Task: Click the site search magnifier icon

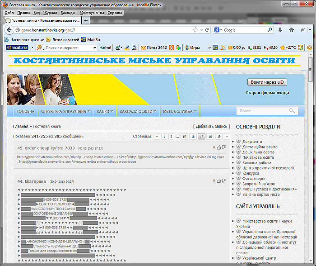Action: [x=292, y=110]
